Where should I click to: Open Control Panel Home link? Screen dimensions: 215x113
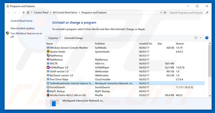click(x=21, y=21)
